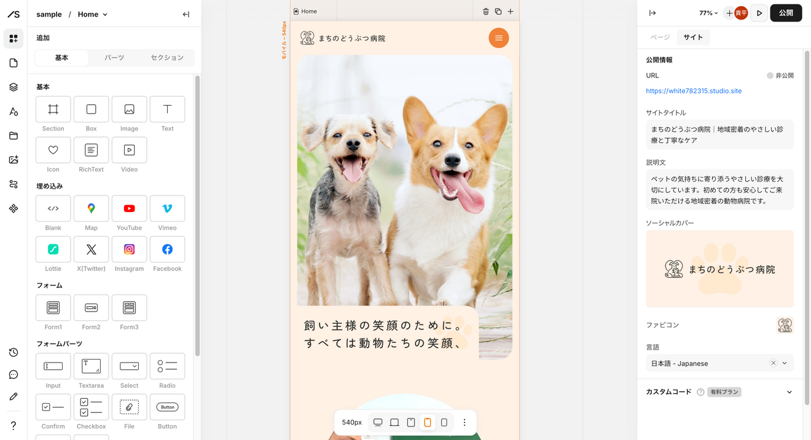Insert a Facebook embed

167,249
